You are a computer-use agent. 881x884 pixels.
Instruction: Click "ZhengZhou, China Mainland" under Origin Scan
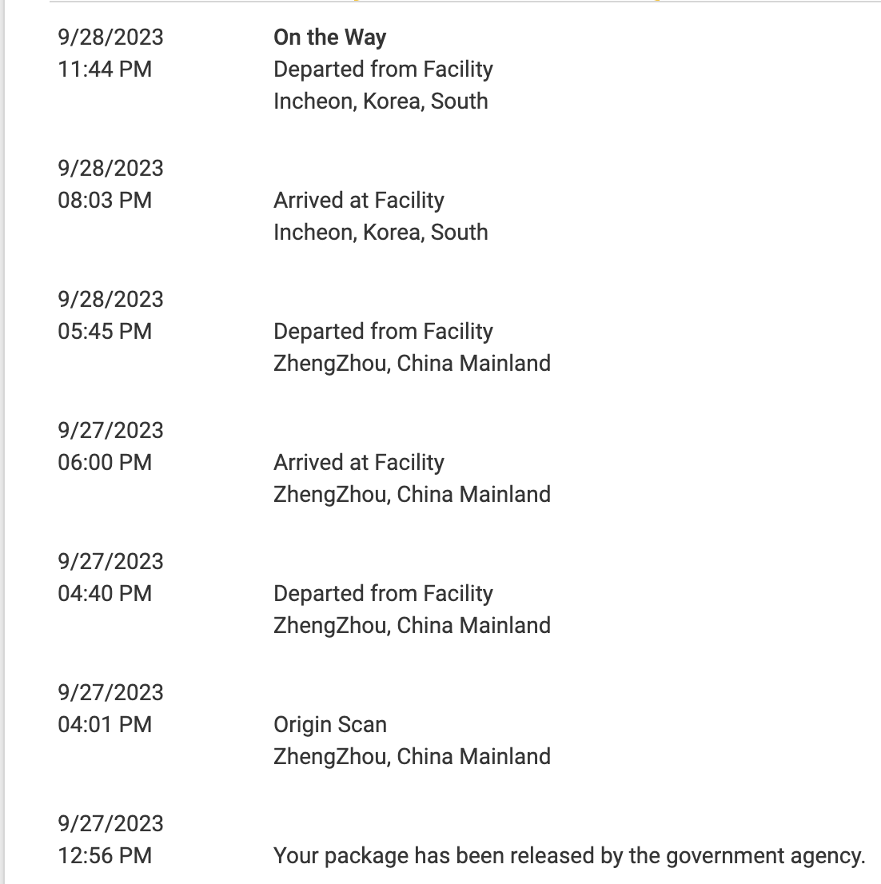(412, 757)
